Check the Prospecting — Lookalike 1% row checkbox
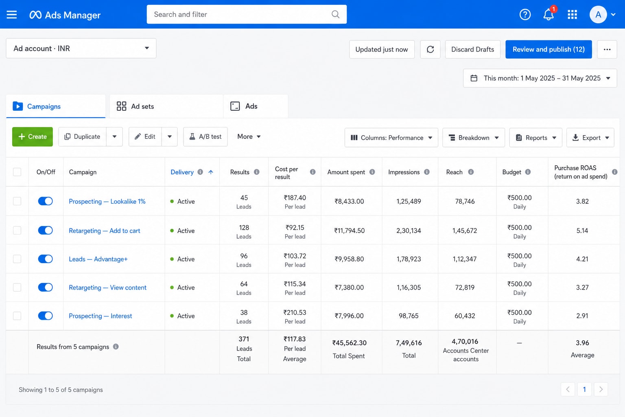The height and width of the screenshot is (417, 625). 17,201
